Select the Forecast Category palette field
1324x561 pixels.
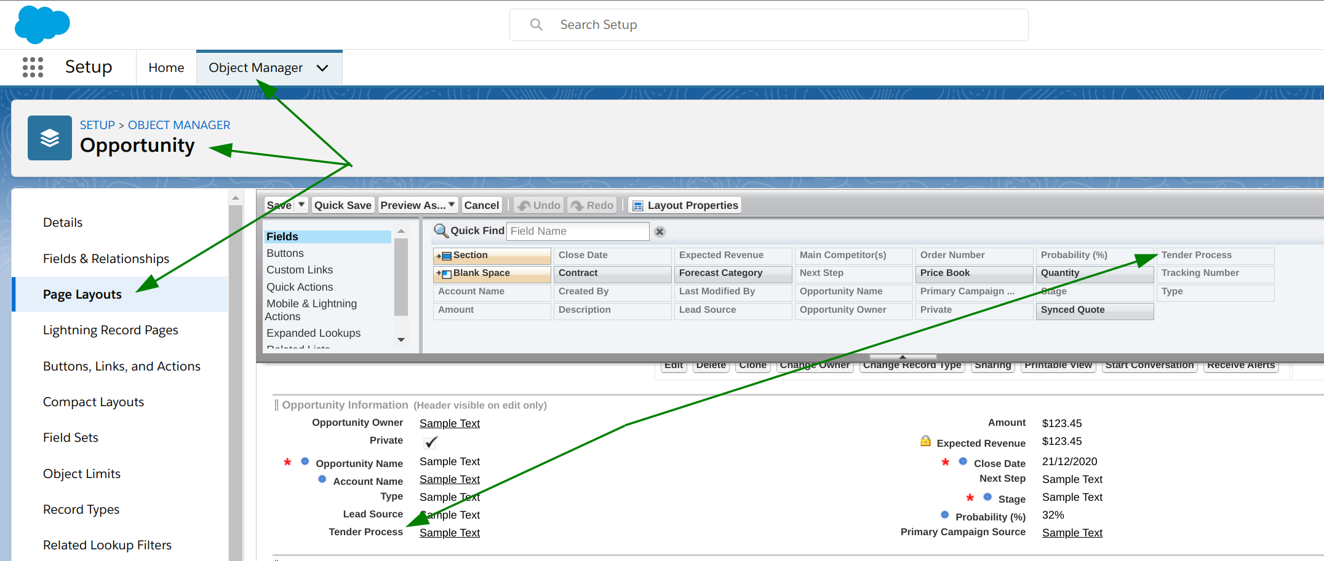(x=733, y=273)
